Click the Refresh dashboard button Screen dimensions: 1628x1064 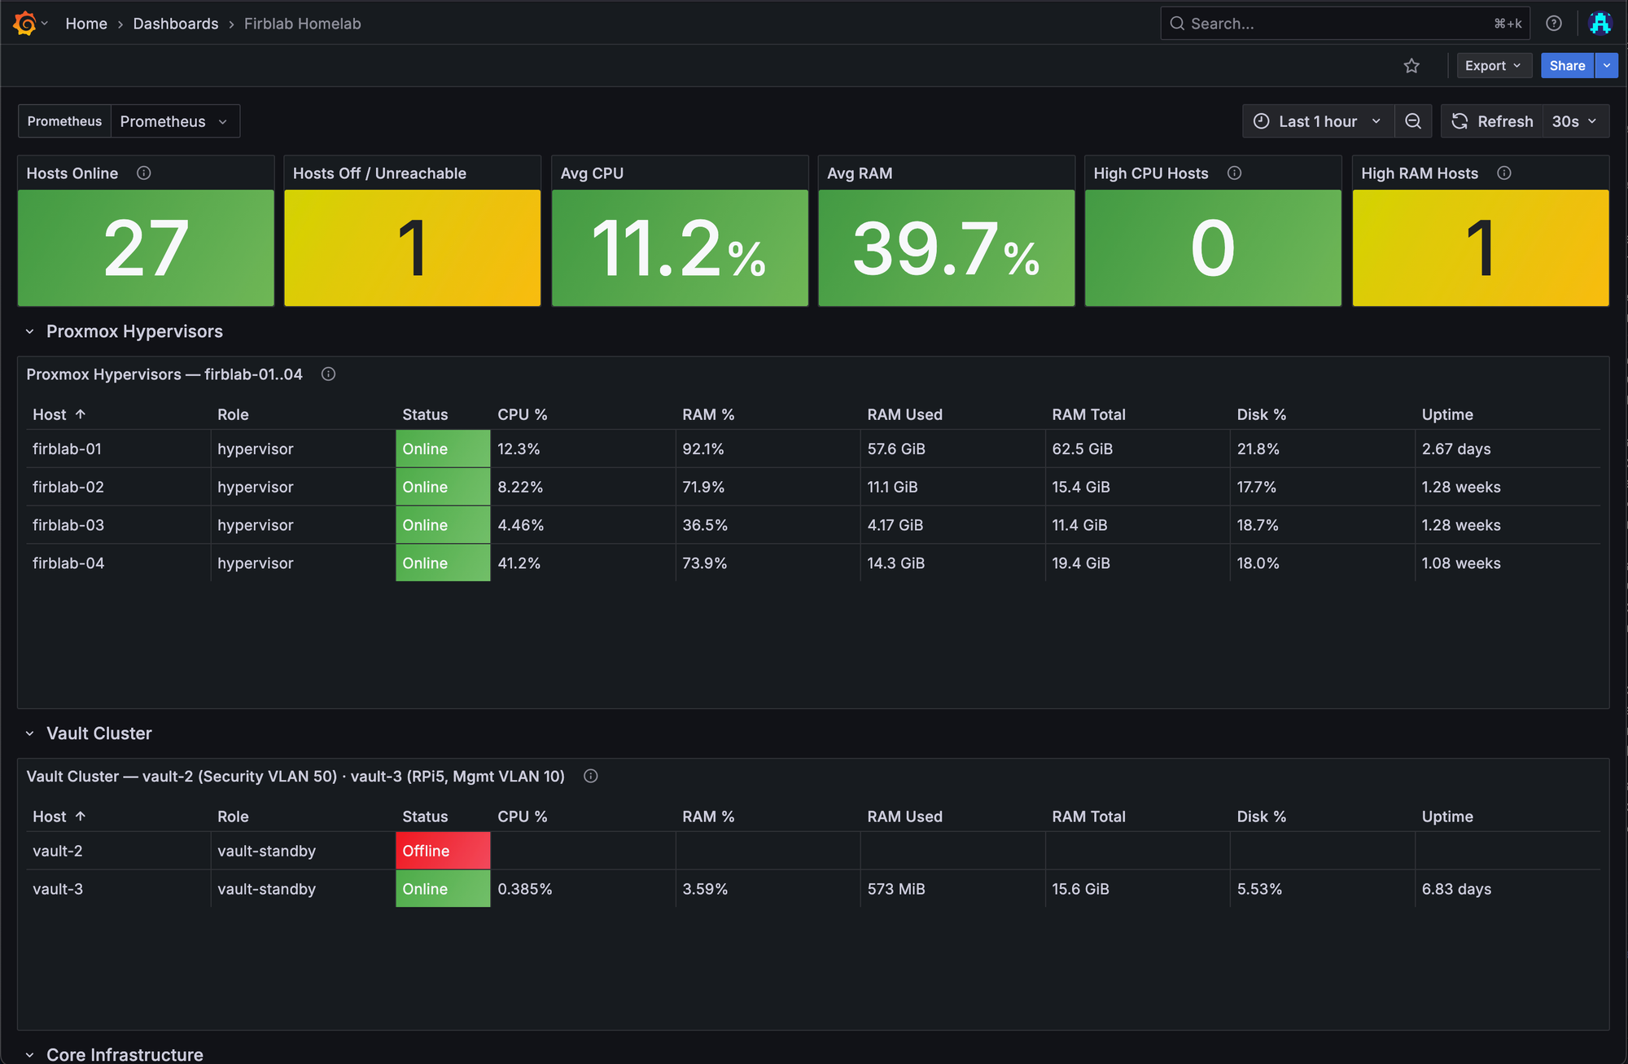[1492, 121]
